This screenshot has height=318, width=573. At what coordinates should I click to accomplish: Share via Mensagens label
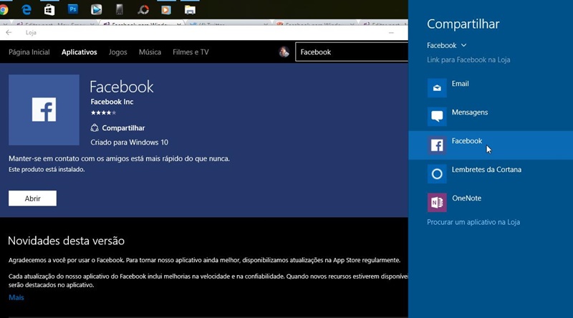pos(470,112)
